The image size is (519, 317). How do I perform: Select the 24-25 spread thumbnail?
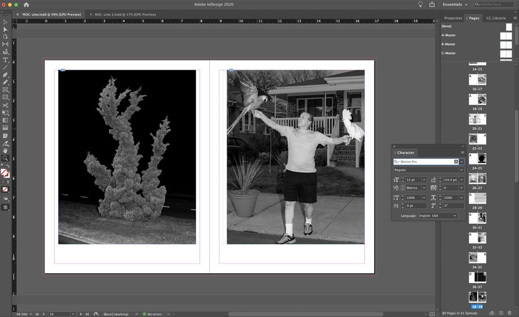tap(477, 158)
